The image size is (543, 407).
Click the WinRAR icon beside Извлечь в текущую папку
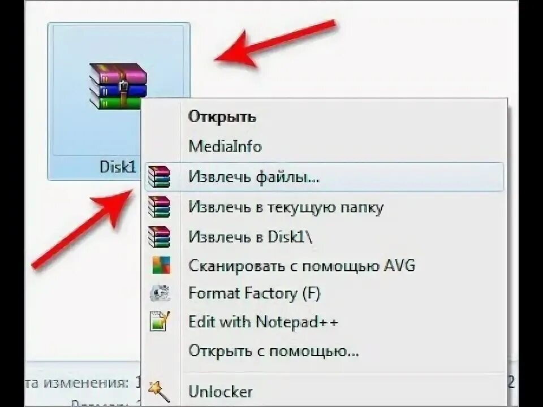(159, 207)
